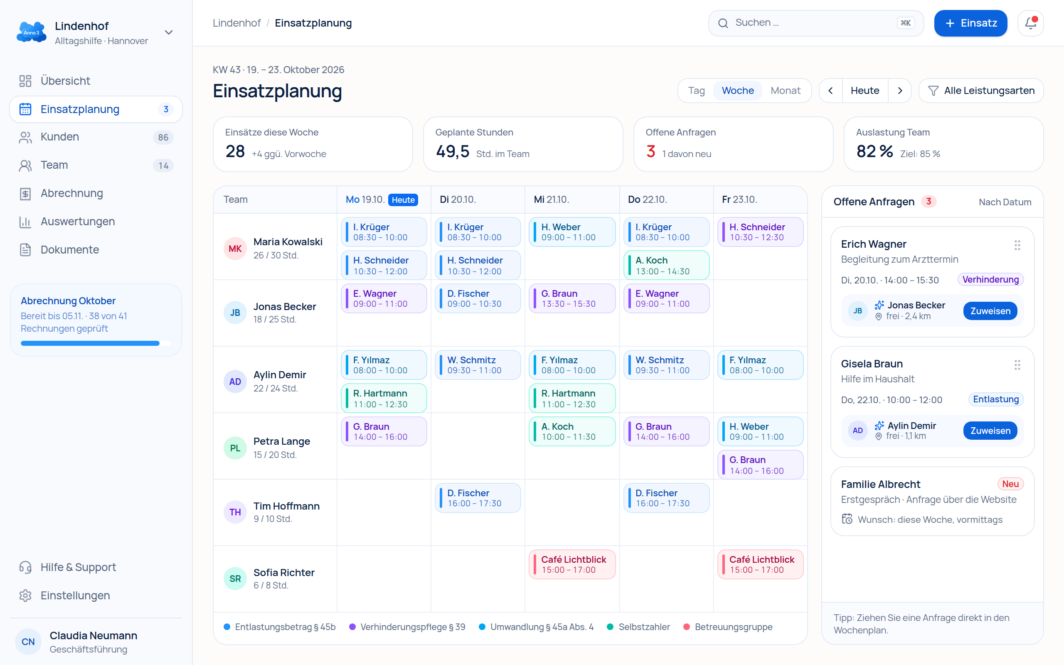Screen dimensions: 1064x665
Task: Open Familie Albrecht request card
Action: [932, 501]
